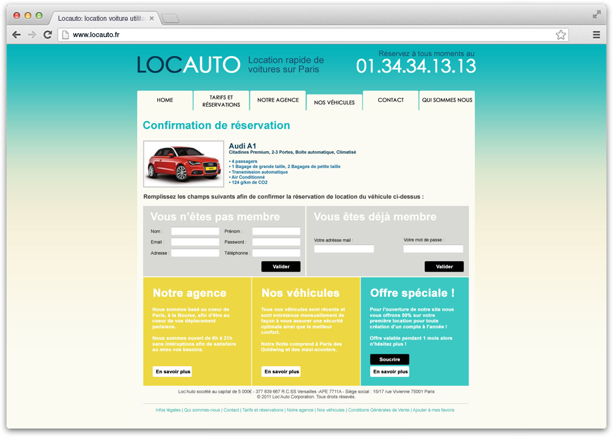Viewport: 613px width, 437px height.
Task: Click the browser forward arrow
Action: 32,35
